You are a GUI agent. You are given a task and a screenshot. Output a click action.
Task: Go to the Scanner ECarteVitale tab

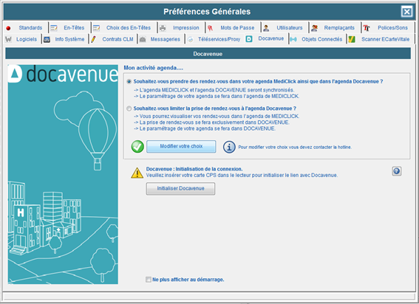point(385,39)
